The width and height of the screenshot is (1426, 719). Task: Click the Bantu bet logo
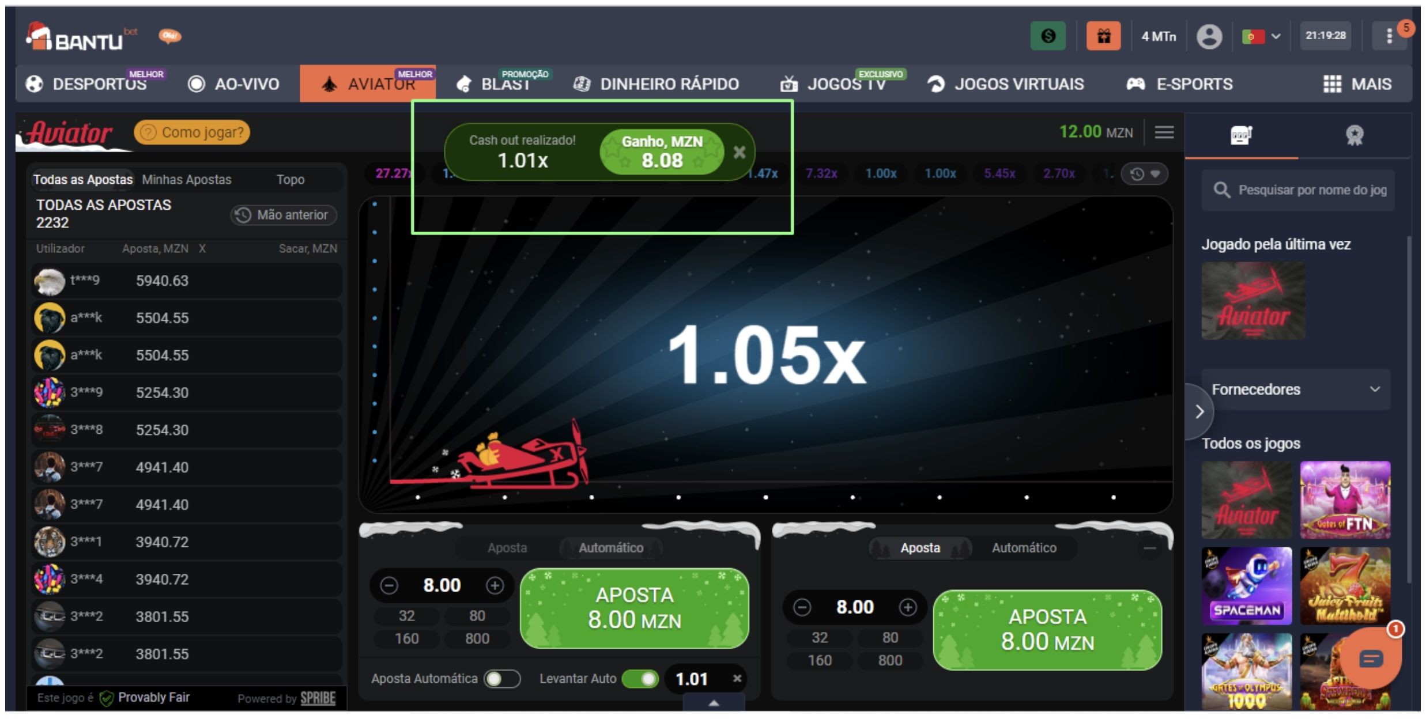(x=81, y=36)
